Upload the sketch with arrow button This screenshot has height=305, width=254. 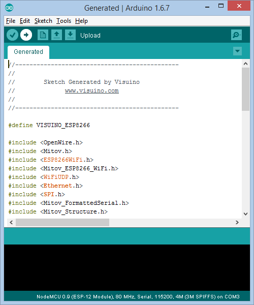tap(26, 35)
